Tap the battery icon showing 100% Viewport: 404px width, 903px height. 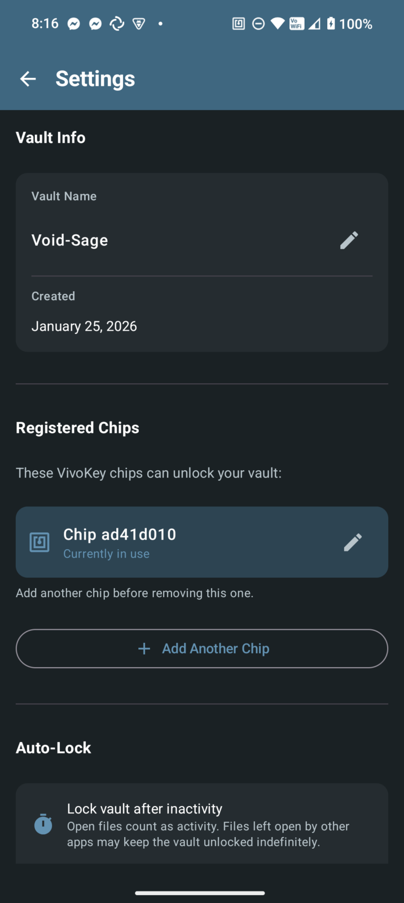pyautogui.click(x=331, y=24)
